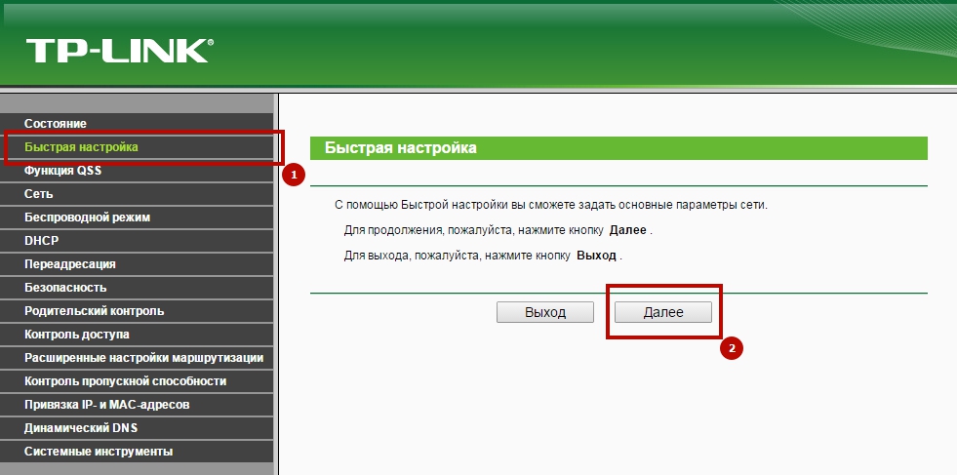Open the DHCP menu section
957x475 pixels.
(42, 241)
